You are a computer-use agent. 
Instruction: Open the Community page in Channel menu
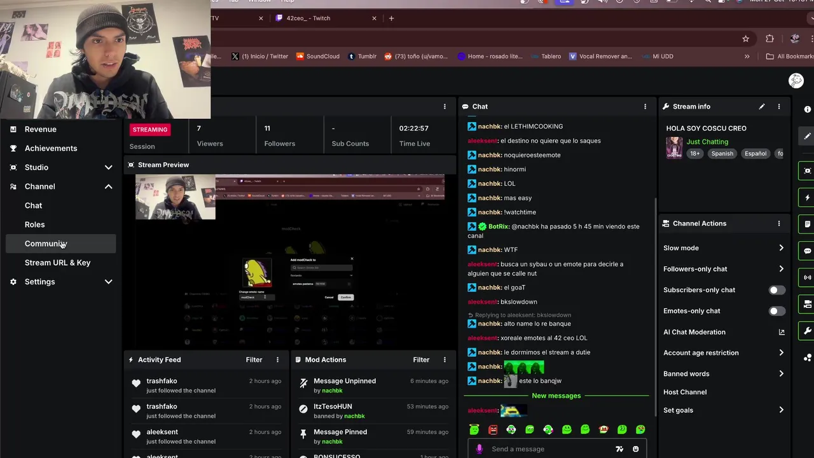(x=61, y=244)
